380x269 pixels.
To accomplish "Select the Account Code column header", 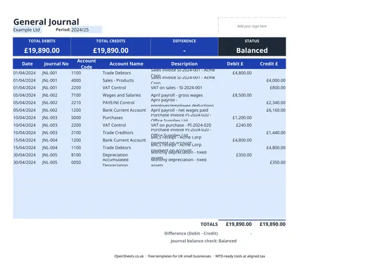I will point(87,64).
